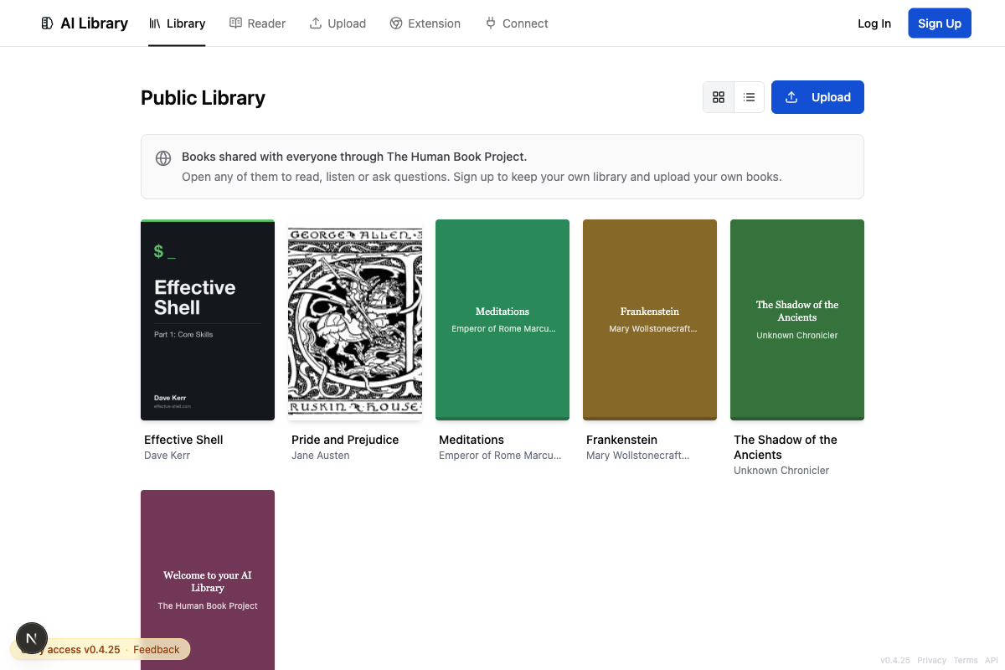Open the Connect tab
The width and height of the screenshot is (1005, 670).
[x=517, y=23]
